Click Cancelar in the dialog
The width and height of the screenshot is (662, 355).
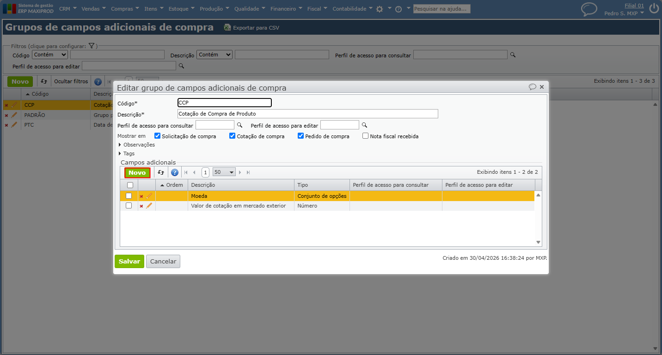pos(163,261)
